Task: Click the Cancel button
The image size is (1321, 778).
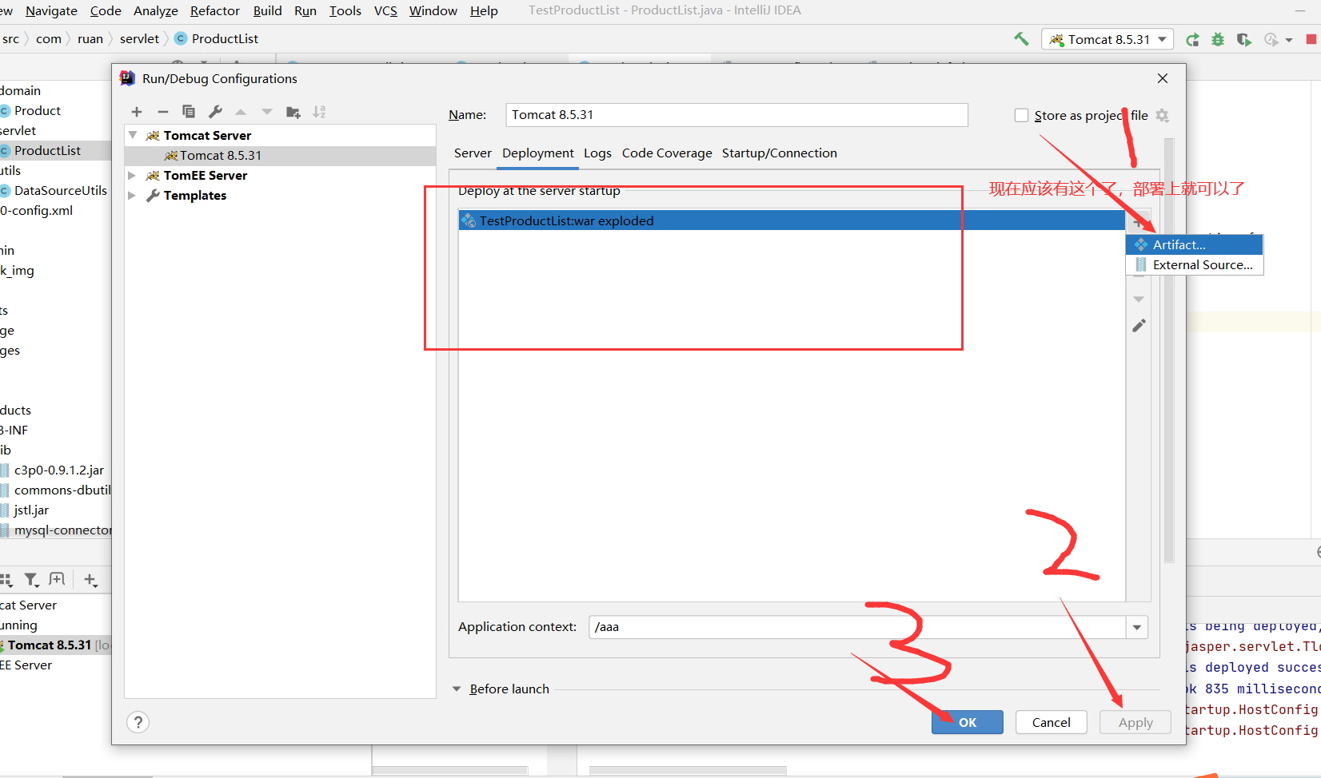Action: click(x=1052, y=722)
